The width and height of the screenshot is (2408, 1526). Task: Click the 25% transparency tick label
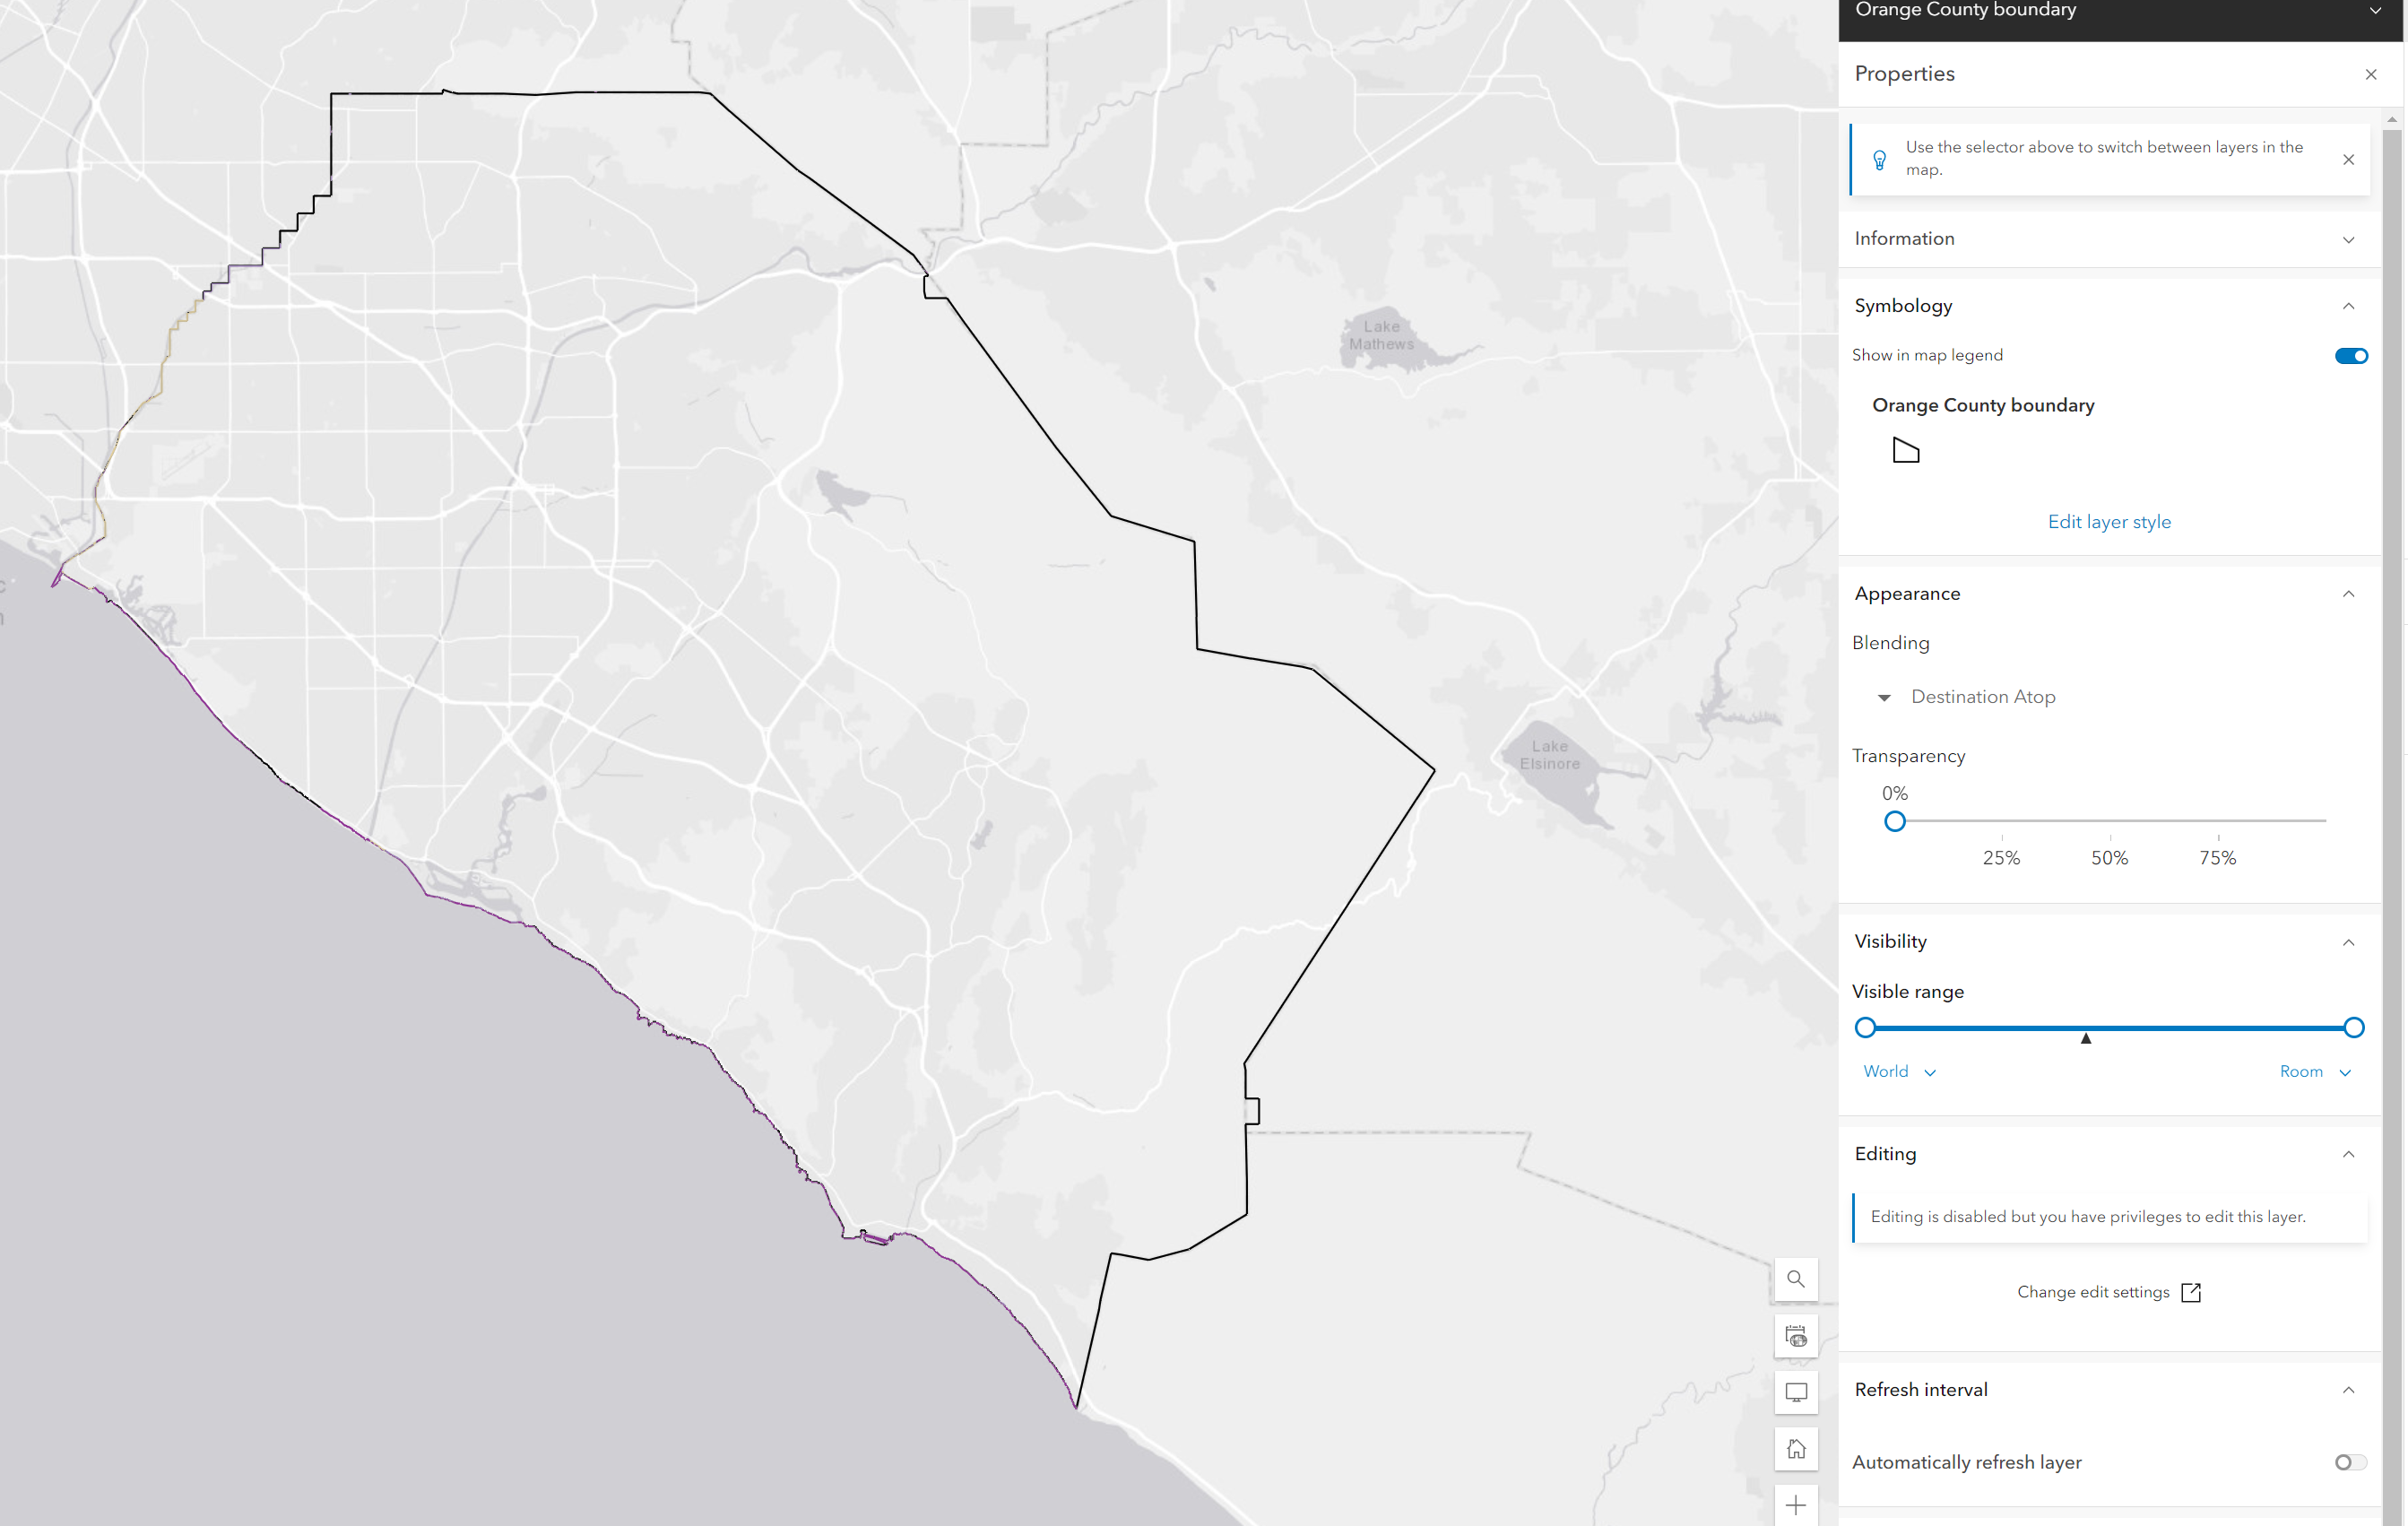[x=2001, y=858]
